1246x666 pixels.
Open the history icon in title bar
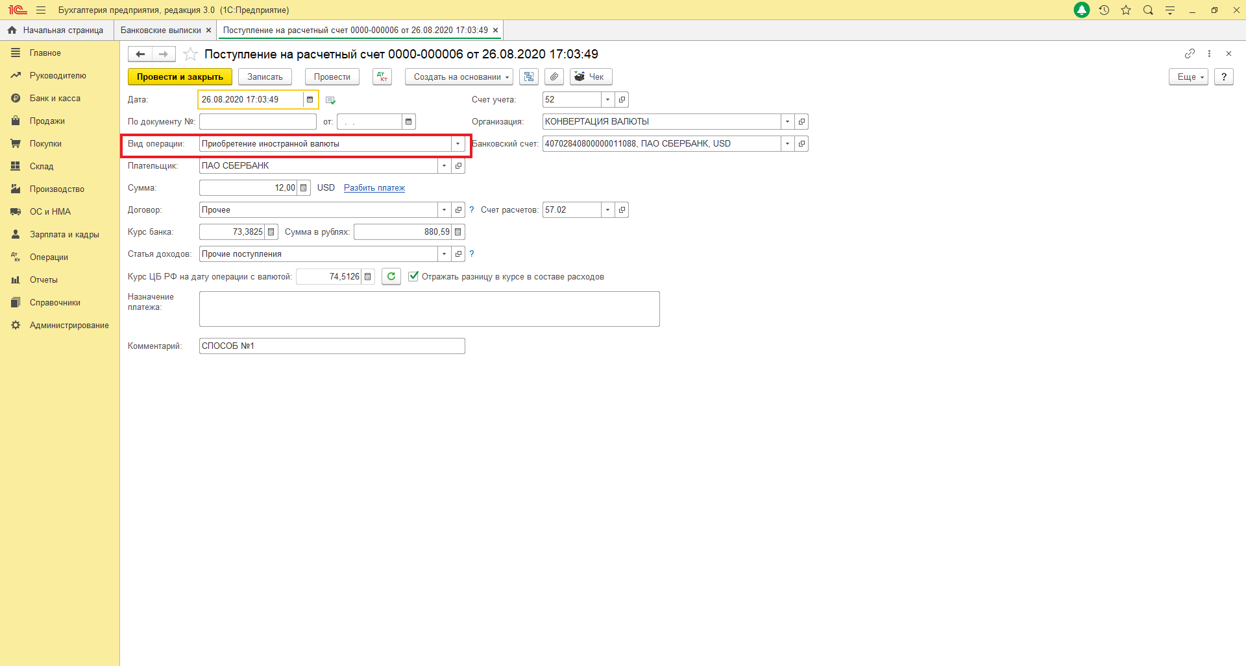pos(1104,10)
